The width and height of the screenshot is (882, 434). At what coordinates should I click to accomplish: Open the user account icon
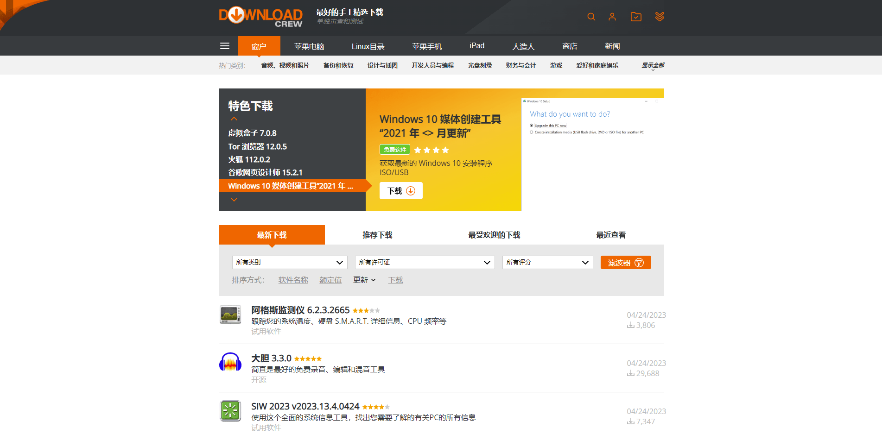click(612, 17)
